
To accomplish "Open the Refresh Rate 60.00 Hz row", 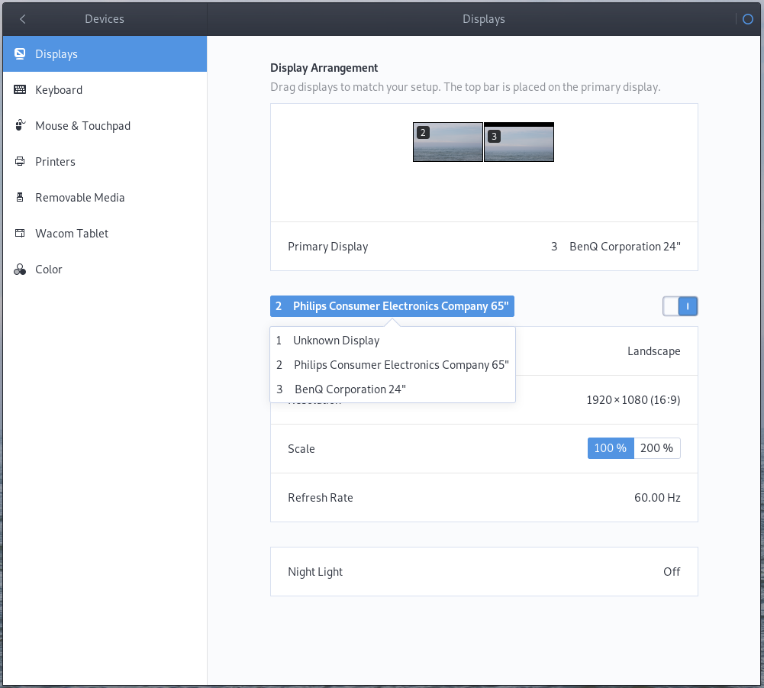I will tap(484, 497).
